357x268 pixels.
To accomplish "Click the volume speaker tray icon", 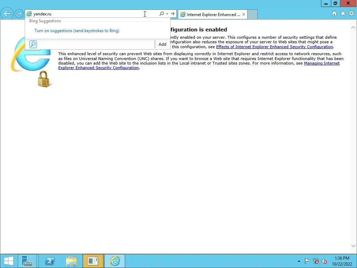I will point(324,261).
